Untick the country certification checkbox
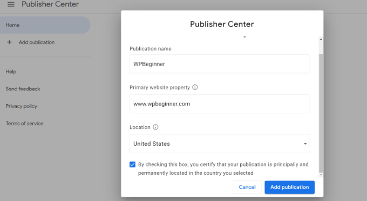The image size is (367, 201). [x=132, y=164]
